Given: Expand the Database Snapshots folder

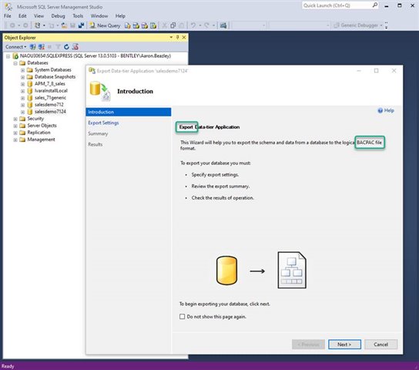Looking at the screenshot, I should pyautogui.click(x=22, y=77).
